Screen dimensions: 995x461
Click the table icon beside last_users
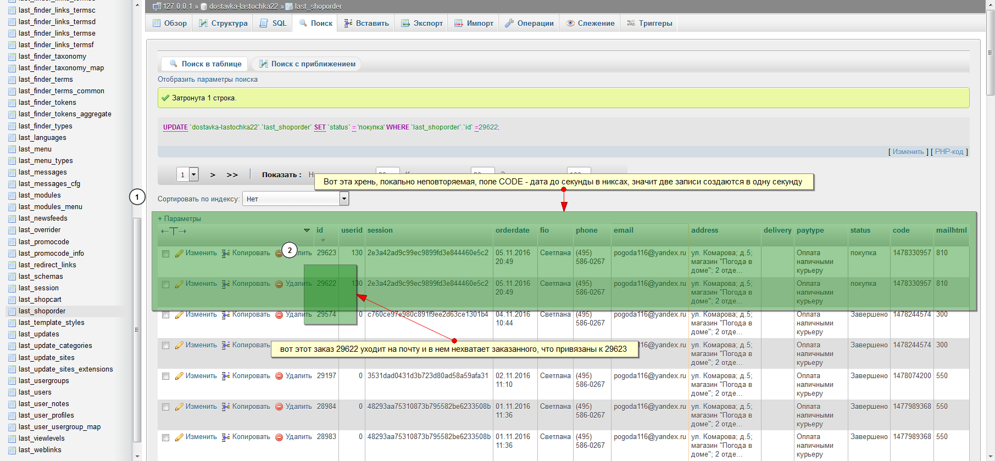click(x=12, y=392)
